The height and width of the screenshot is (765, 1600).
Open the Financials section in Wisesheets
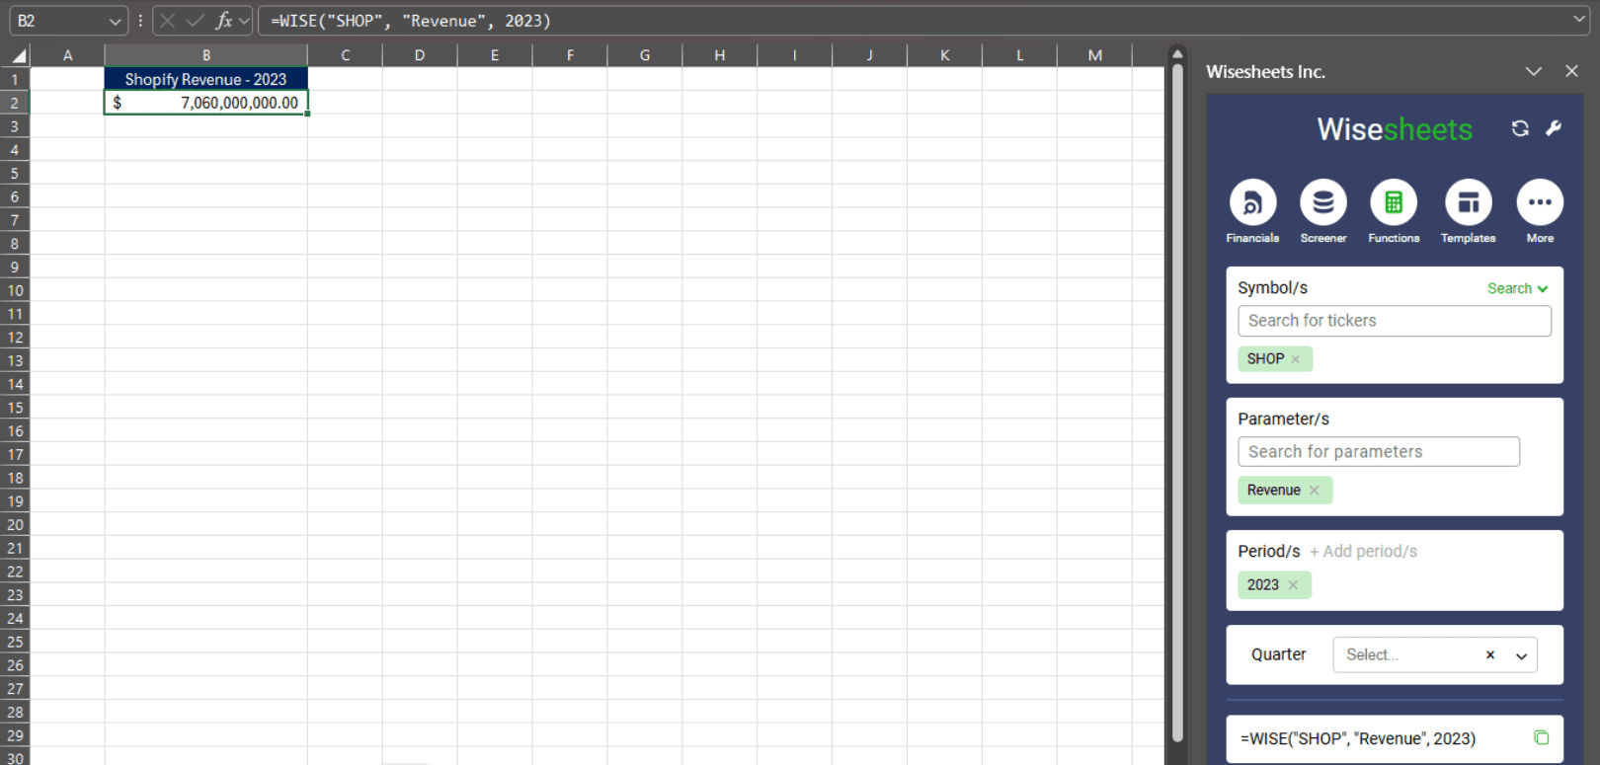[x=1252, y=203]
